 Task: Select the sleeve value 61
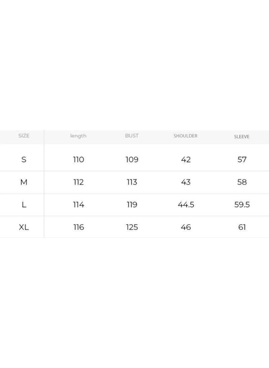pos(242,227)
